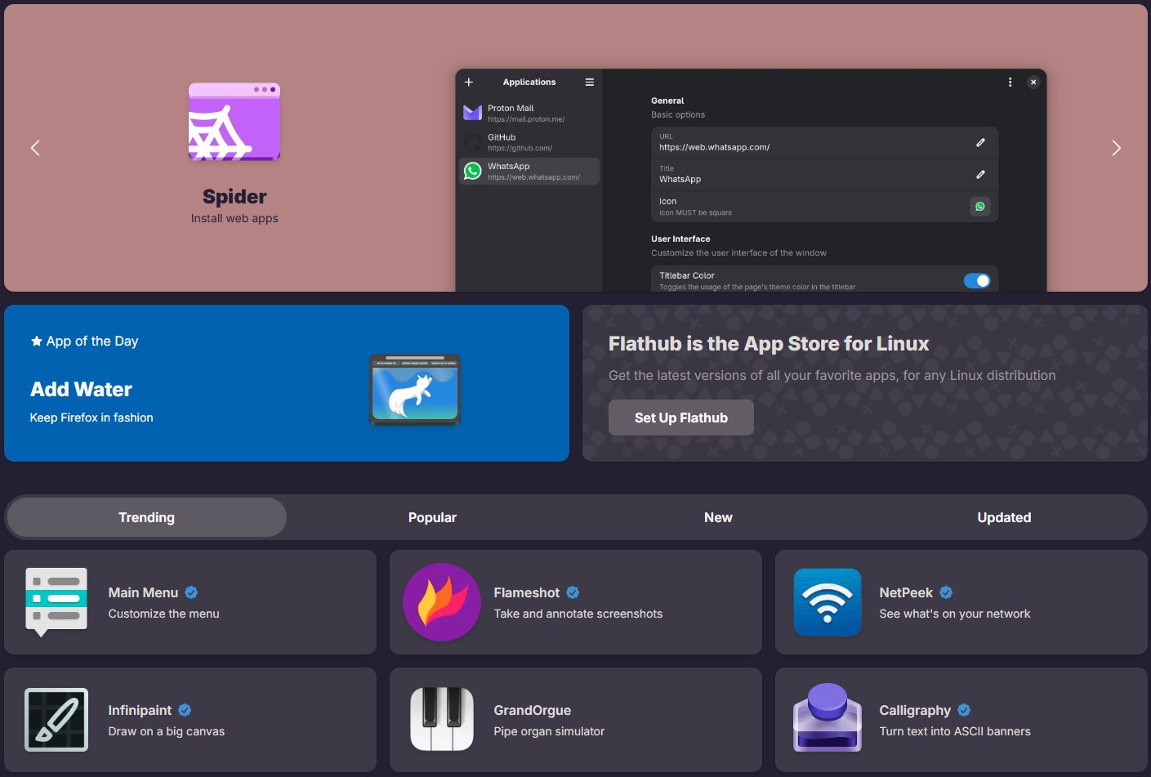Click Calligraphy's stamp icon
The image size is (1151, 777).
(x=827, y=720)
